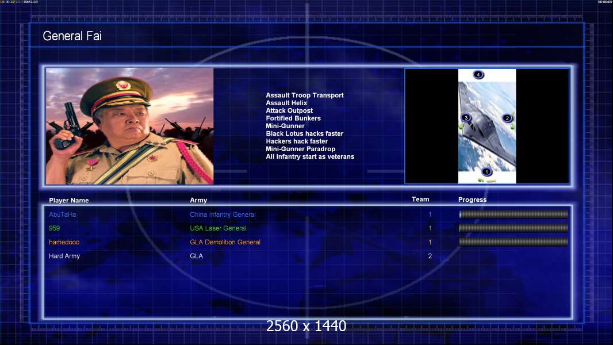Click start position 2 on map preview
Image resolution: width=613 pixels, height=345 pixels.
click(507, 118)
